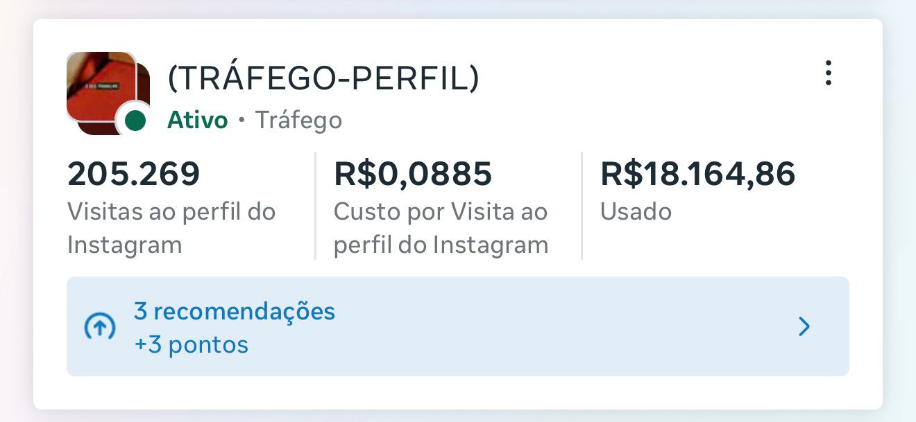Click the green active status dot
The image size is (916, 422).
click(x=135, y=121)
